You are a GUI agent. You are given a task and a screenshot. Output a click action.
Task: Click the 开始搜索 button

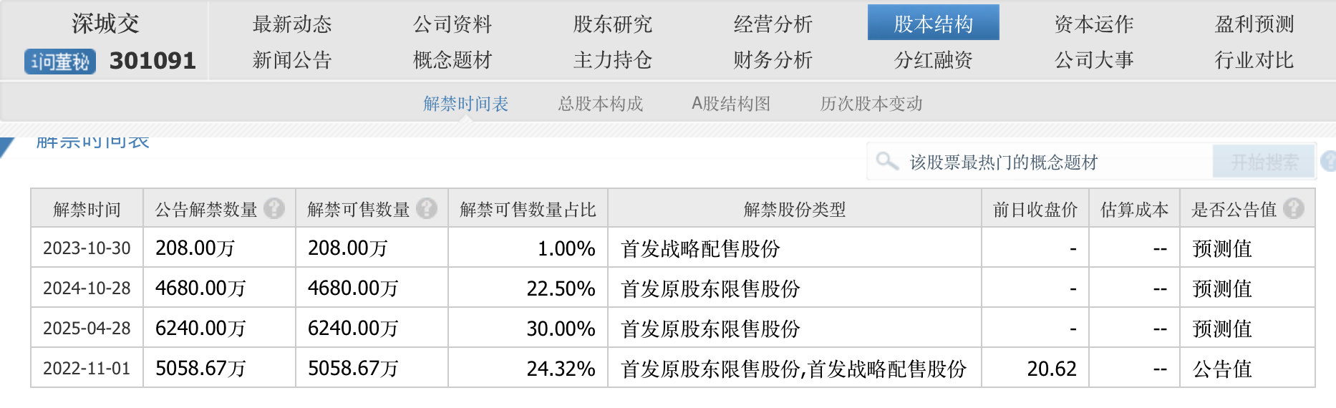pos(1264,162)
